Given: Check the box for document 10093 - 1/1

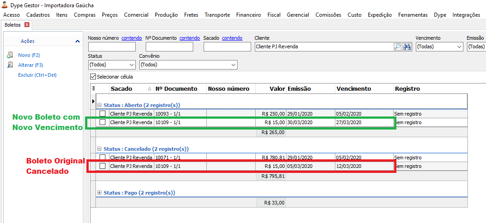Looking at the screenshot, I should (103, 113).
